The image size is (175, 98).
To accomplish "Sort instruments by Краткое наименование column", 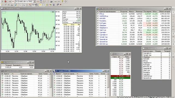I will coord(109,11).
